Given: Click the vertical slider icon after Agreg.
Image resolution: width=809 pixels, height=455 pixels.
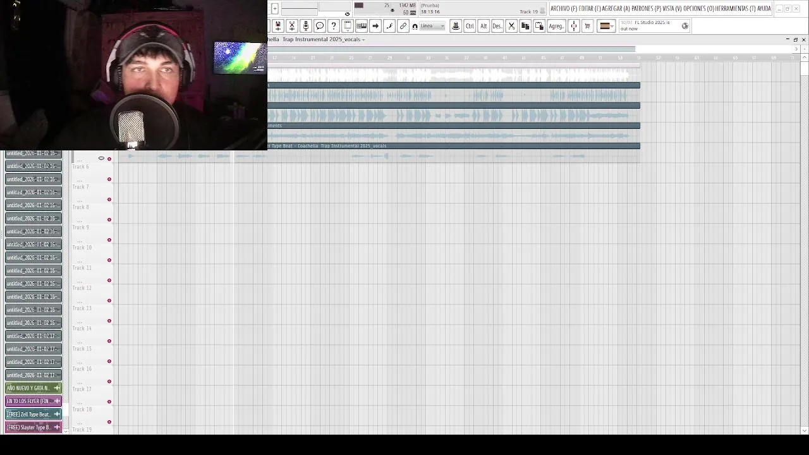Looking at the screenshot, I should (x=573, y=26).
